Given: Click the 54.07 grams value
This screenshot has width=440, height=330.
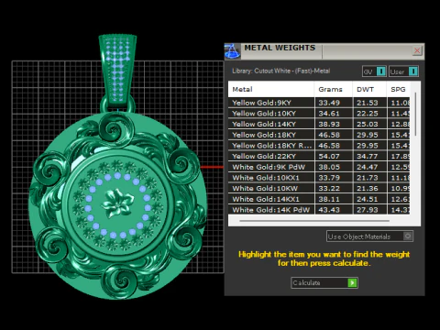Looking at the screenshot, I should (329, 156).
